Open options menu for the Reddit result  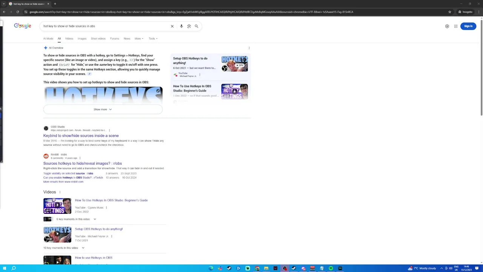tap(80, 158)
